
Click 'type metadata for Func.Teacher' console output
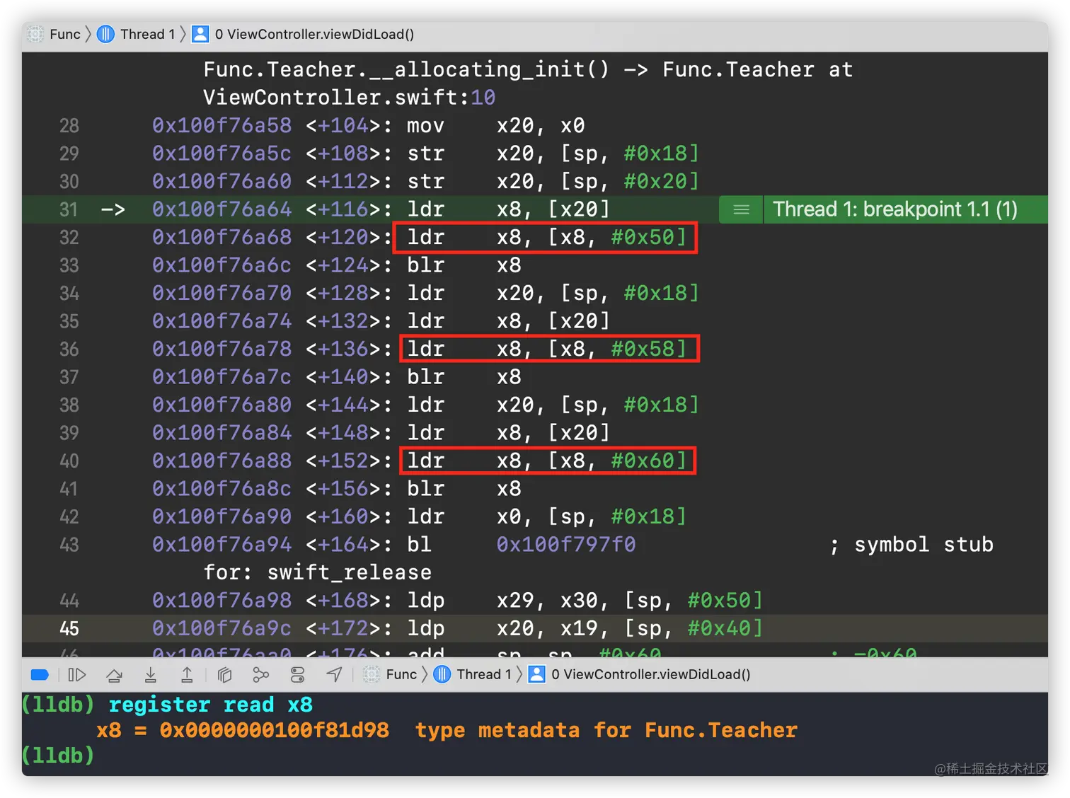coord(606,730)
